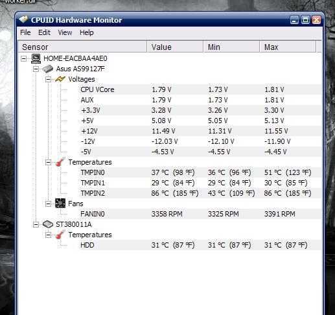Select the TMPIN2 temperature row
This screenshot has width=335, height=315.
200,193
